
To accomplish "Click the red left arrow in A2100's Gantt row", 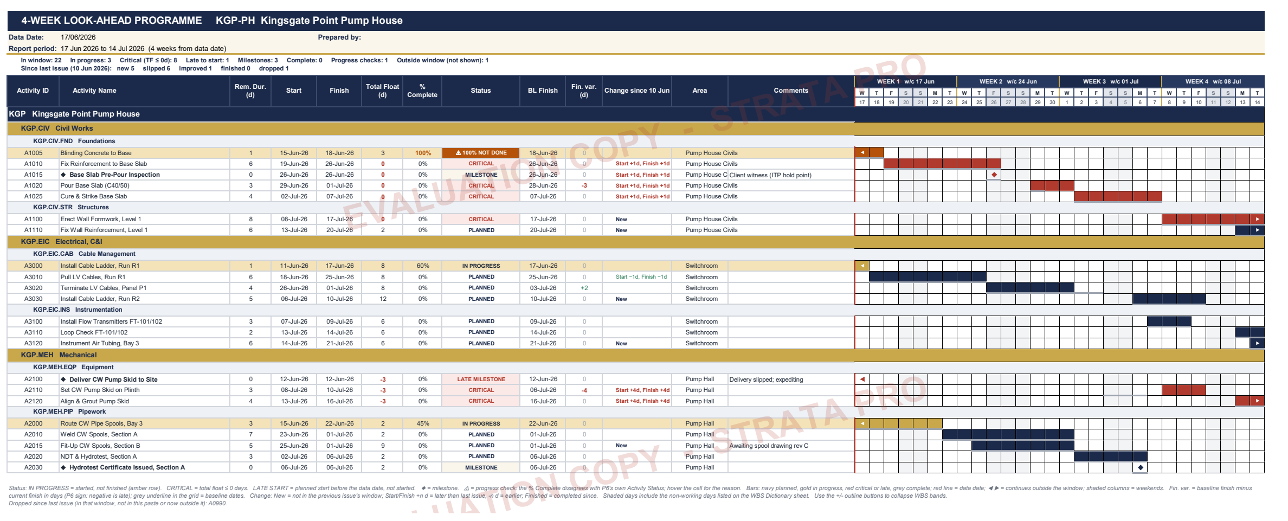I will (862, 379).
